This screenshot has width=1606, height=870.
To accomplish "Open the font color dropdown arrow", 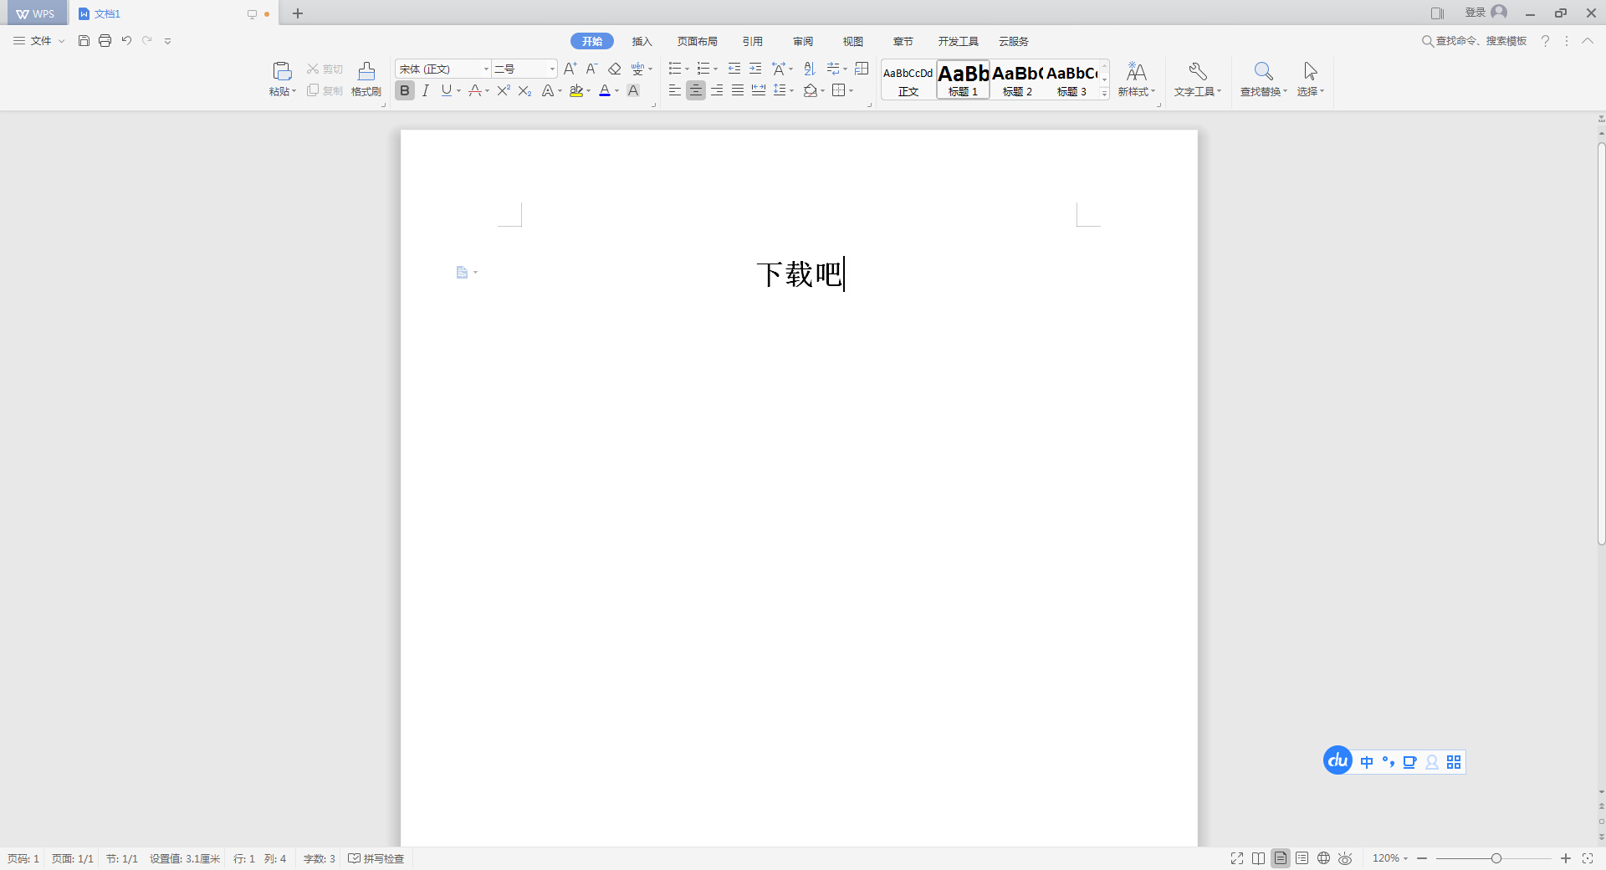I will (618, 91).
